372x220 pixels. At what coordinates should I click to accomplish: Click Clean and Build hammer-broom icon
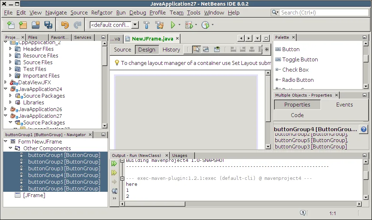click(160, 25)
